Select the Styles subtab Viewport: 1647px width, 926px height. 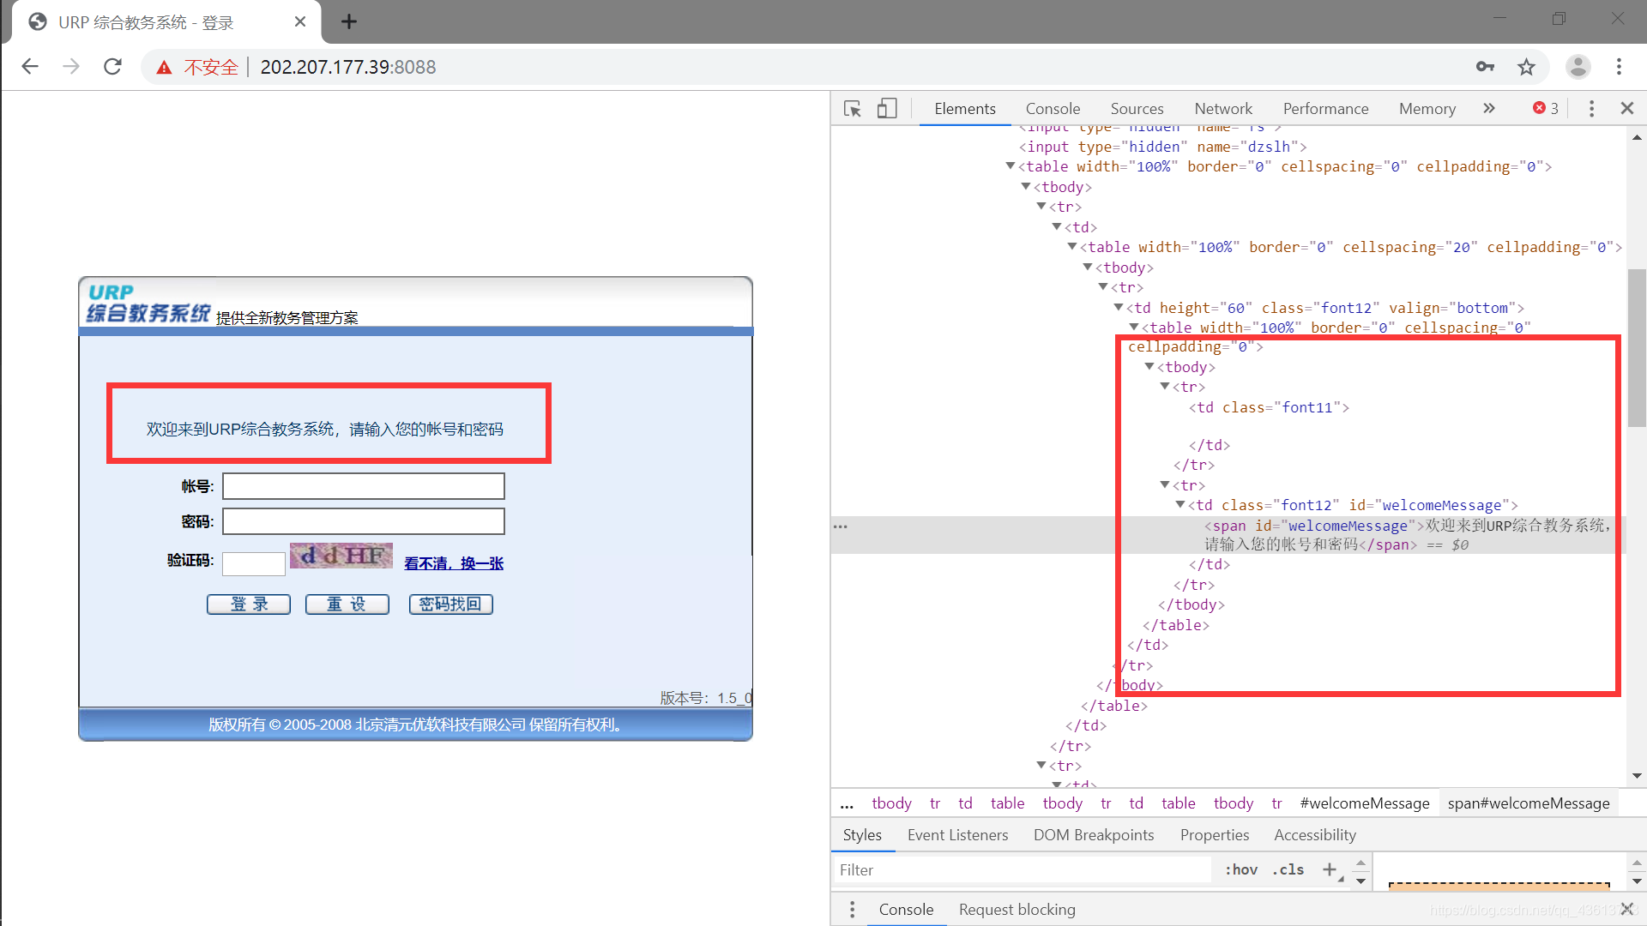862,835
